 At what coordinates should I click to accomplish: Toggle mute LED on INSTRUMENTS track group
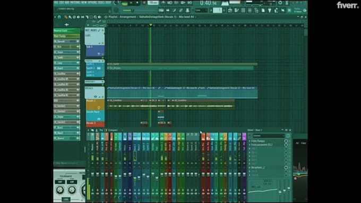point(103,30)
